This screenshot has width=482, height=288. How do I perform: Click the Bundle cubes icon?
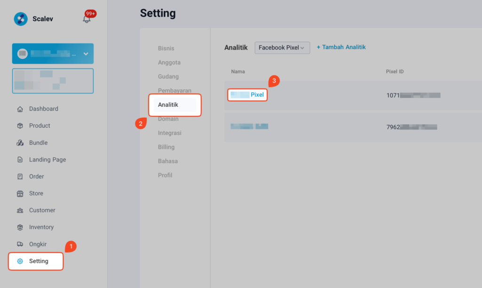pos(20,143)
